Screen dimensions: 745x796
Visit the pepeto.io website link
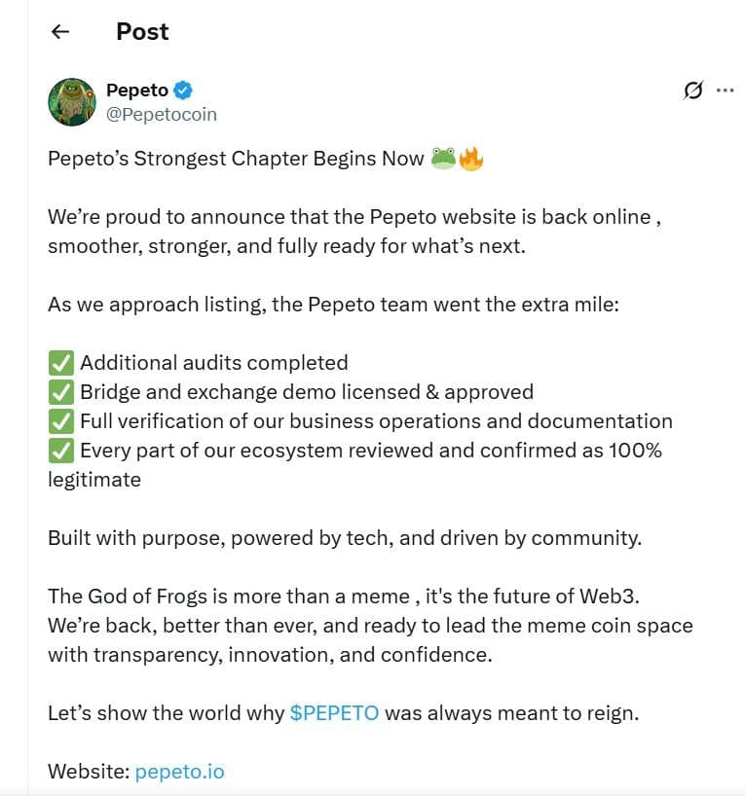pos(179,771)
